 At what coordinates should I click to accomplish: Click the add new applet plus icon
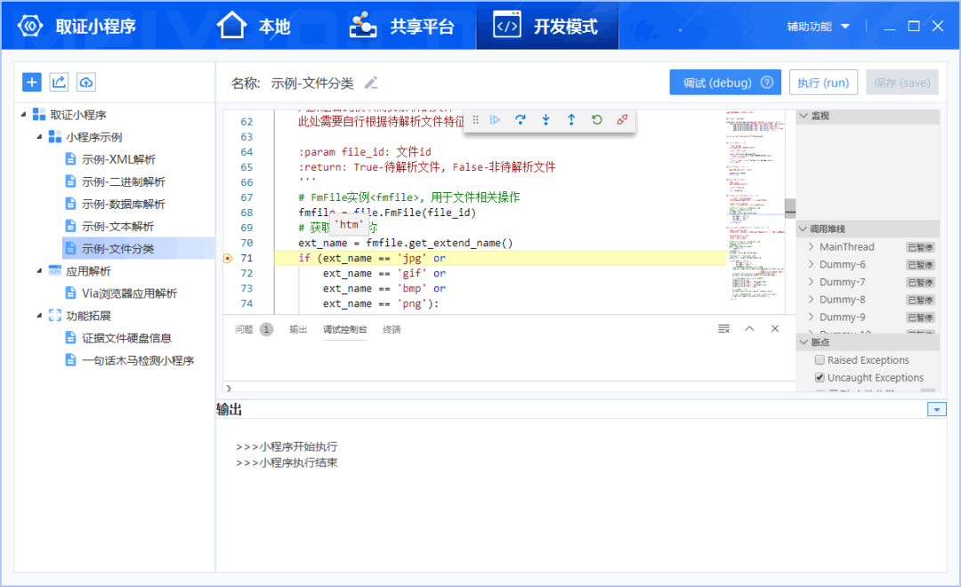pyautogui.click(x=32, y=82)
